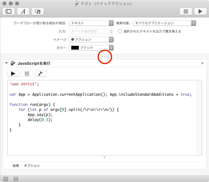Viewport: 209px width, 182px height.
Task: Open the テキスト input type dropdown
Action: click(91, 23)
